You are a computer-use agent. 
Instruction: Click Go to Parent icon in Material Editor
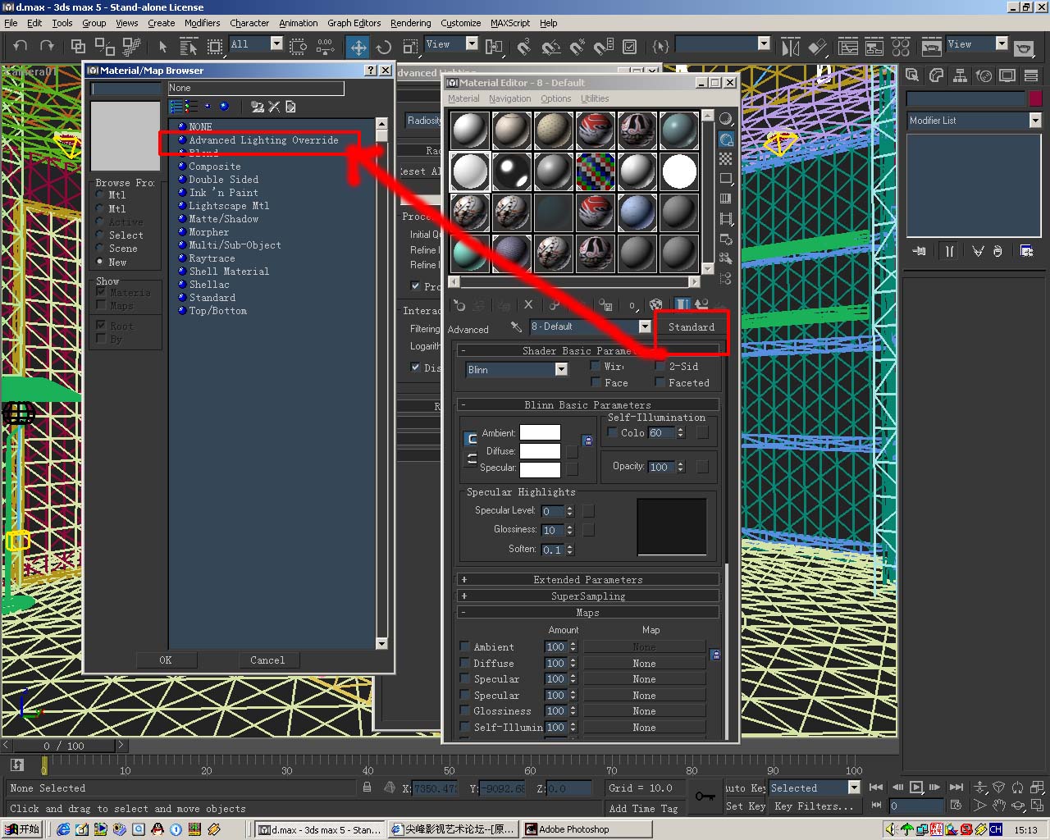(x=701, y=305)
